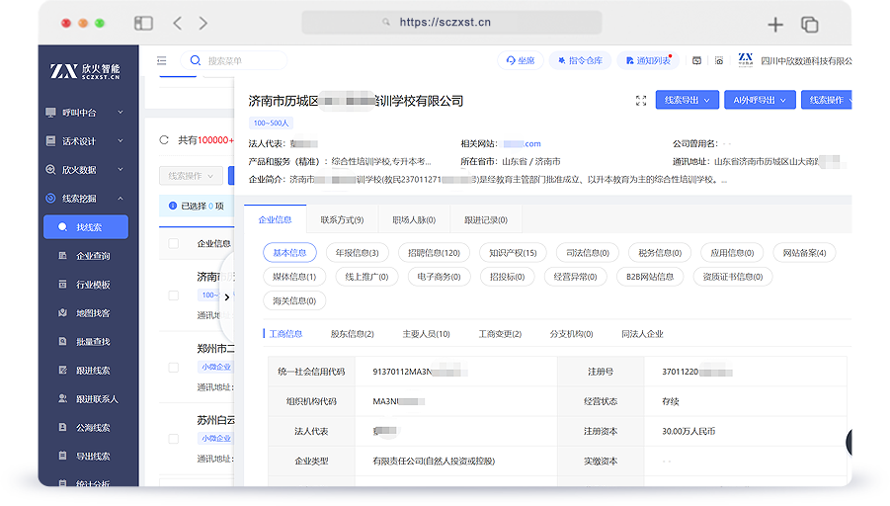
Task: Switch to the 联系方式(9) tab
Action: coord(342,219)
